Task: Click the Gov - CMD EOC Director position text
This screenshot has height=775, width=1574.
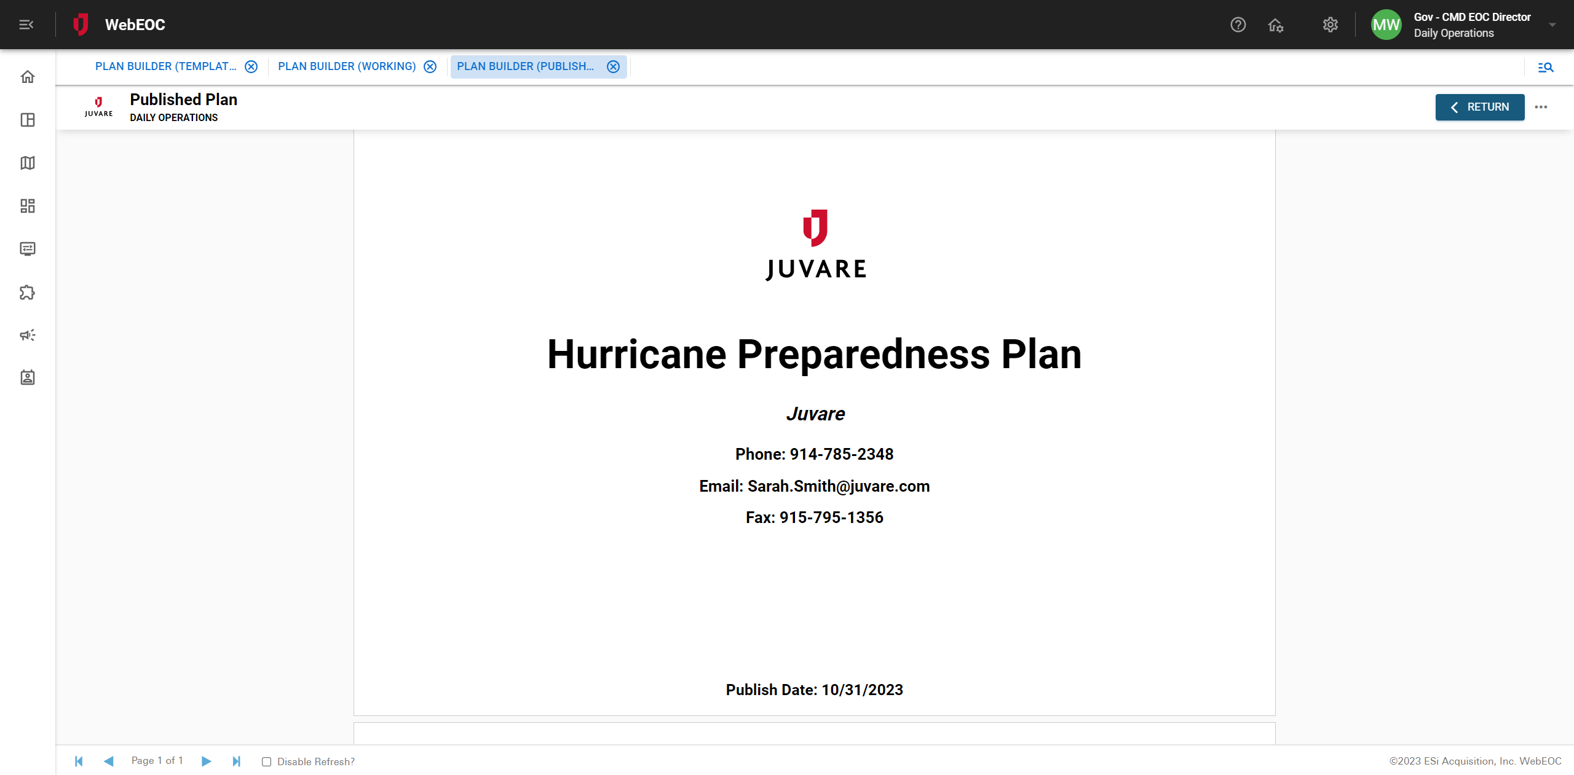Action: pos(1472,17)
